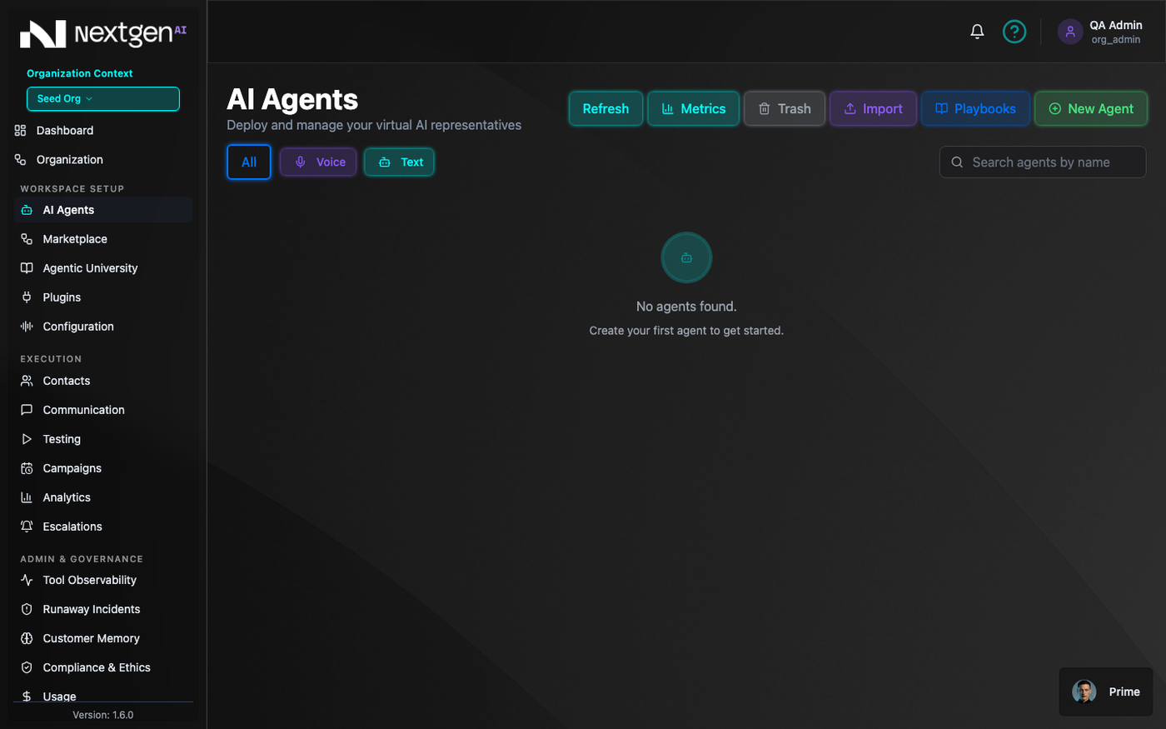
Task: Click the Import button
Action: click(x=873, y=108)
